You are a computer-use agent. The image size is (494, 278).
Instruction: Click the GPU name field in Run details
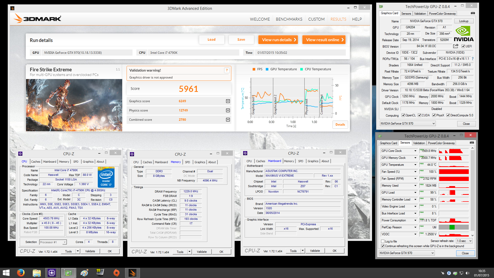(87, 53)
